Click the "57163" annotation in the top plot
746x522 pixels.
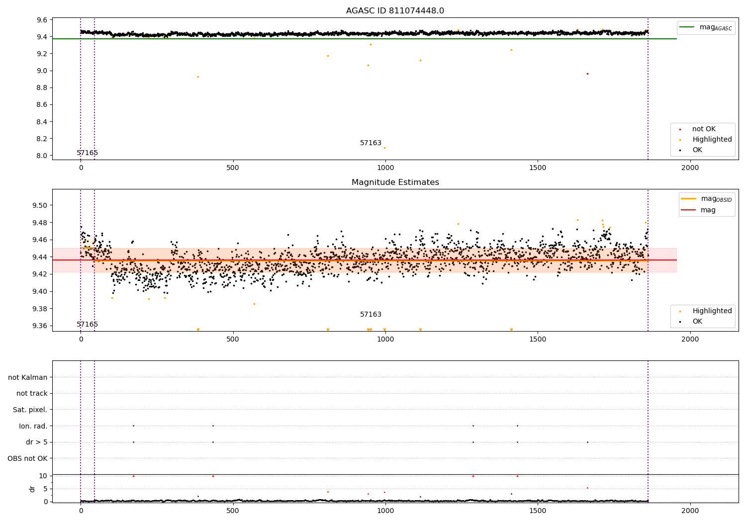tap(371, 143)
